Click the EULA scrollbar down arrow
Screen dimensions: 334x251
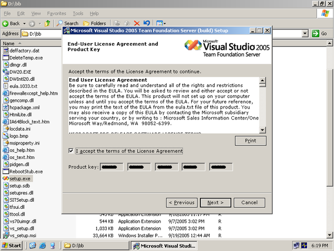pos(263,130)
